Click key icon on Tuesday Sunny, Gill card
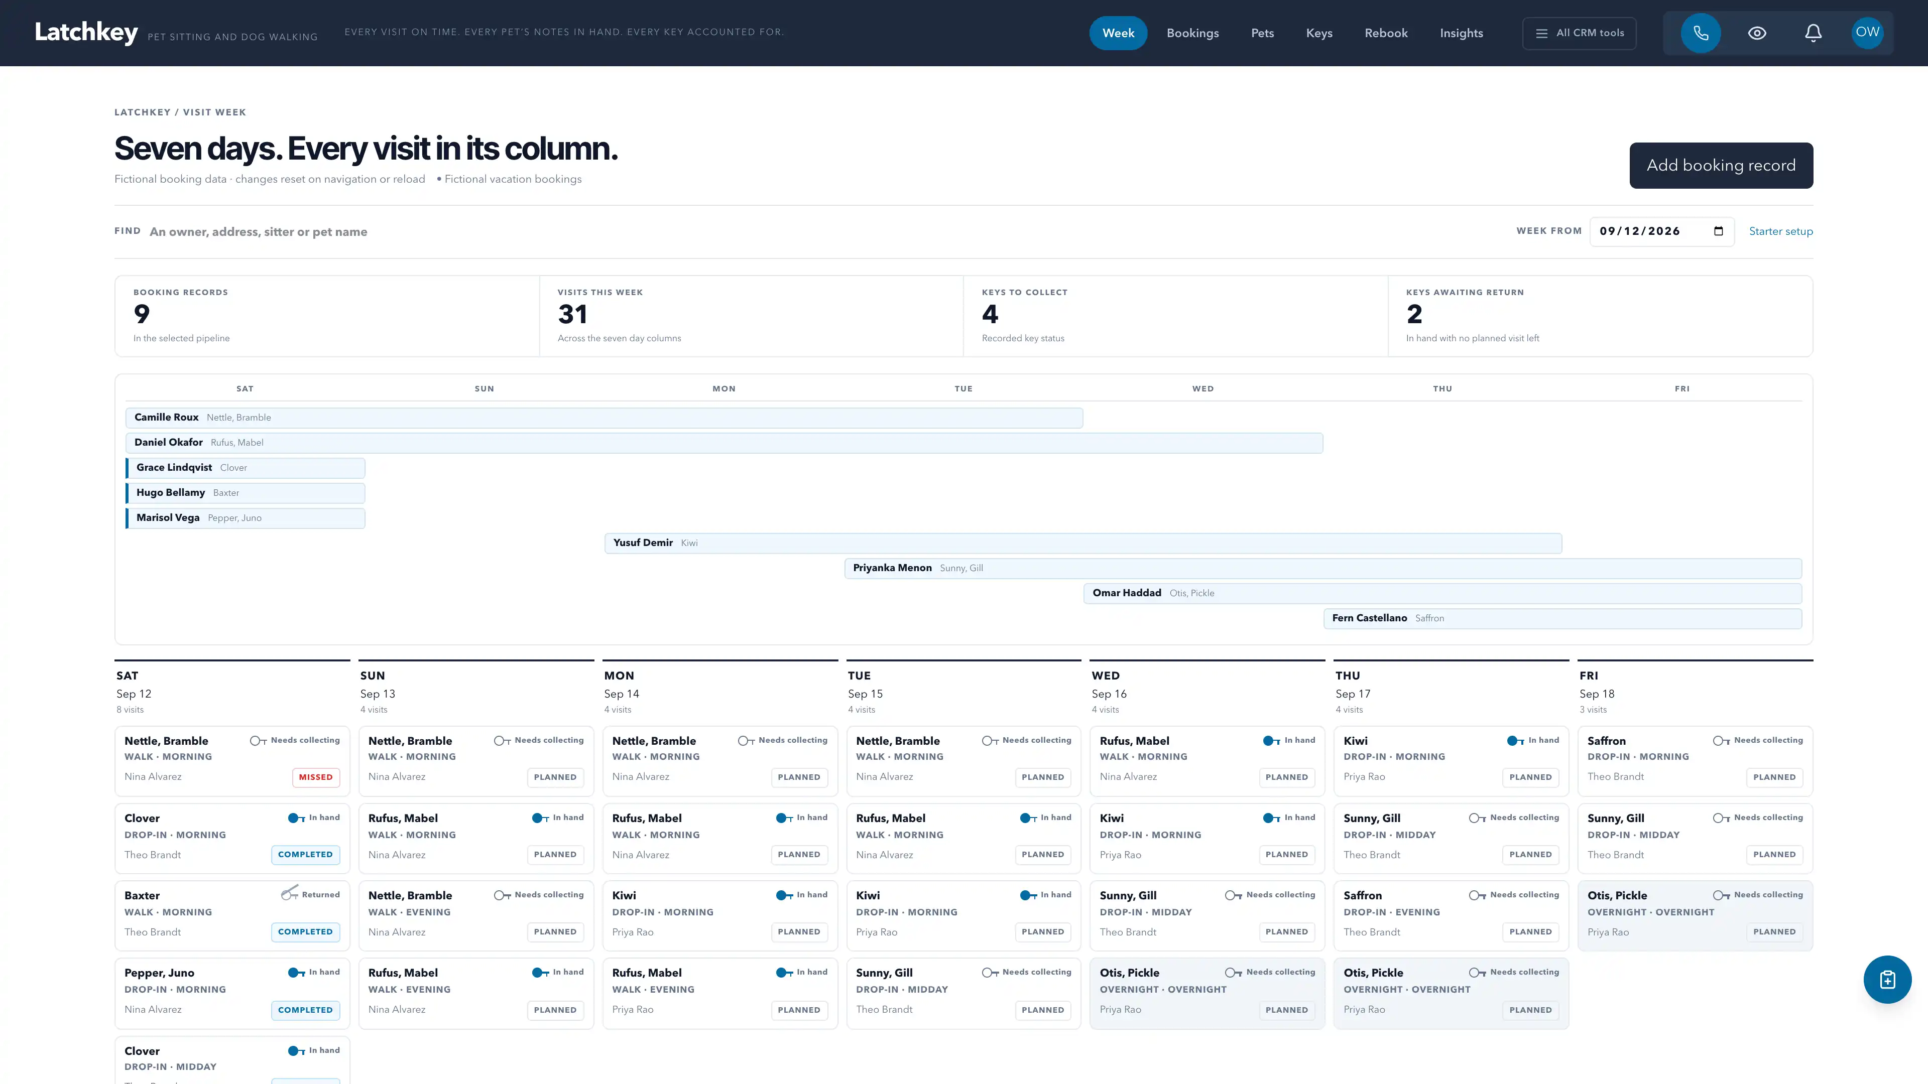The height and width of the screenshot is (1084, 1928). pyautogui.click(x=990, y=973)
